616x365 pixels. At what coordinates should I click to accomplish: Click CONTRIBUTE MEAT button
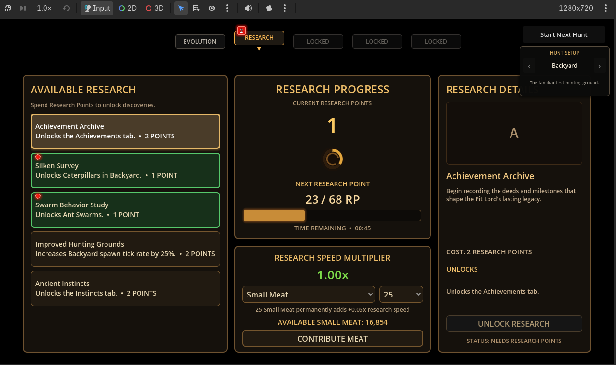pos(332,339)
